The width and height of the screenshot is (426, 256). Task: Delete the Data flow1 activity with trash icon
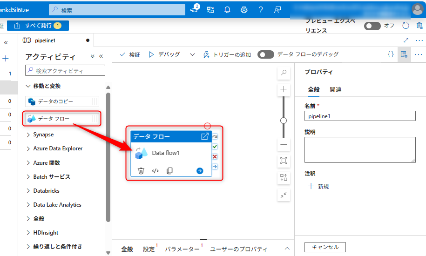click(x=141, y=171)
